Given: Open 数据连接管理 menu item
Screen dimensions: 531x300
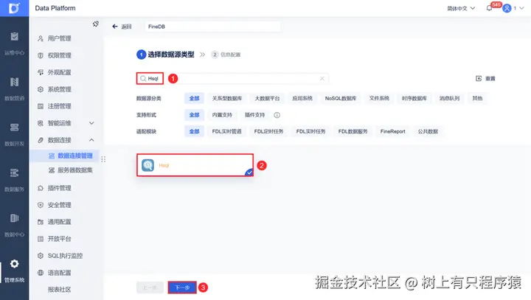Looking at the screenshot, I should point(64,156).
